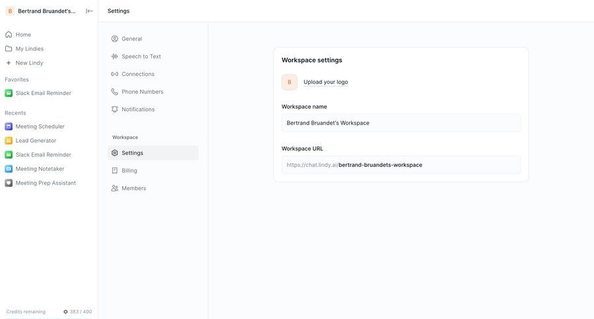Click the Slack Email Reminder icon under Recents
This screenshot has height=319, width=594.
click(9, 154)
